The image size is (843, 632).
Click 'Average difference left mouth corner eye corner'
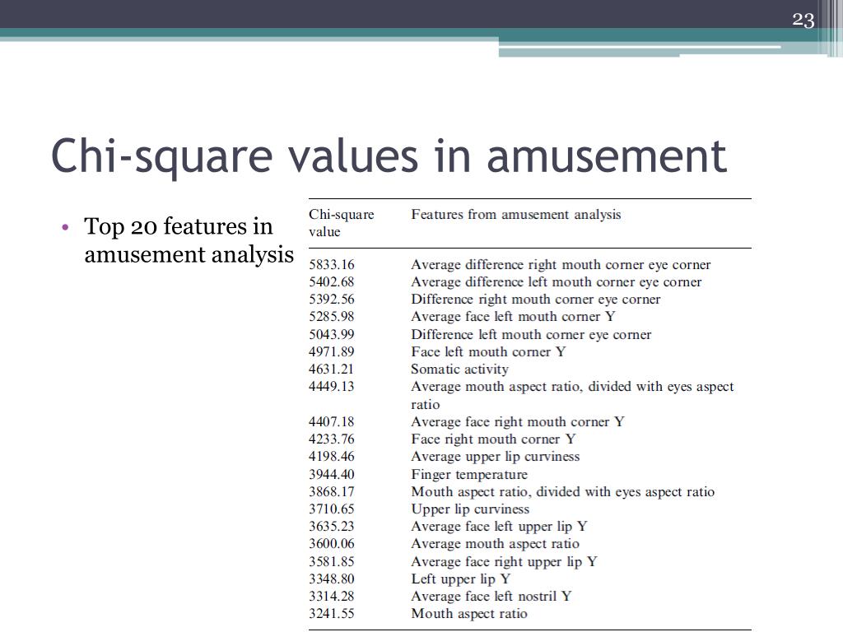(x=557, y=281)
